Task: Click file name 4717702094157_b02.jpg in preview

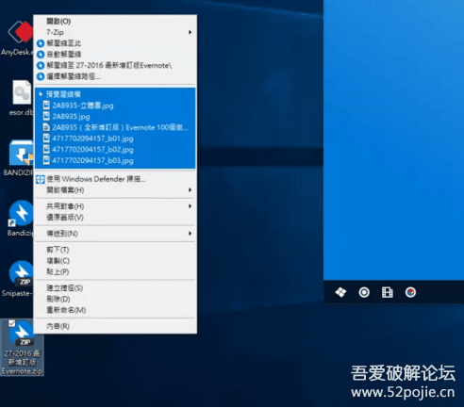Action: click(x=92, y=150)
